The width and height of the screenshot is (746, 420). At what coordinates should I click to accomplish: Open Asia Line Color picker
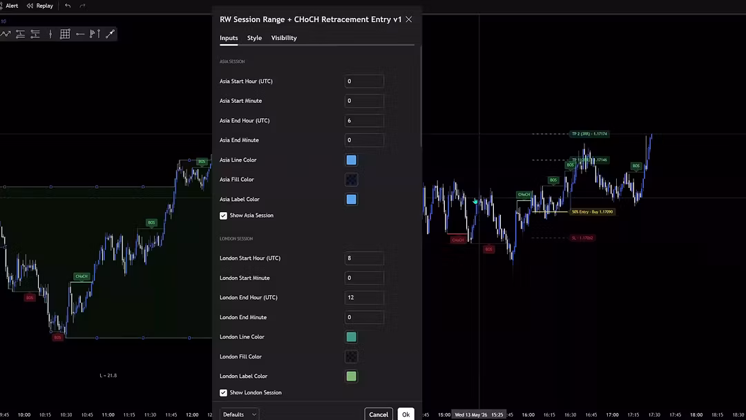[x=351, y=160]
